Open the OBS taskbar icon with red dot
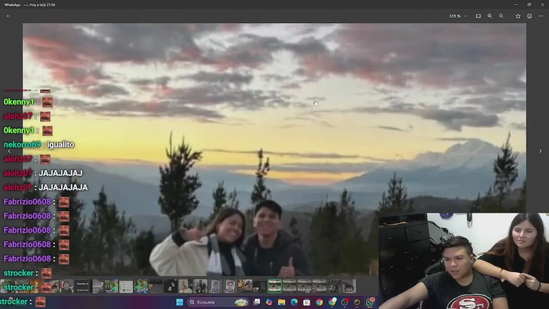 click(345, 302)
